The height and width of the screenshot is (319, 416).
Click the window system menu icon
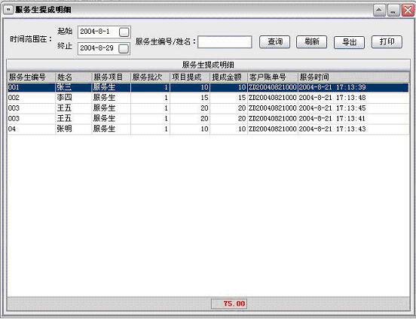tap(8, 10)
